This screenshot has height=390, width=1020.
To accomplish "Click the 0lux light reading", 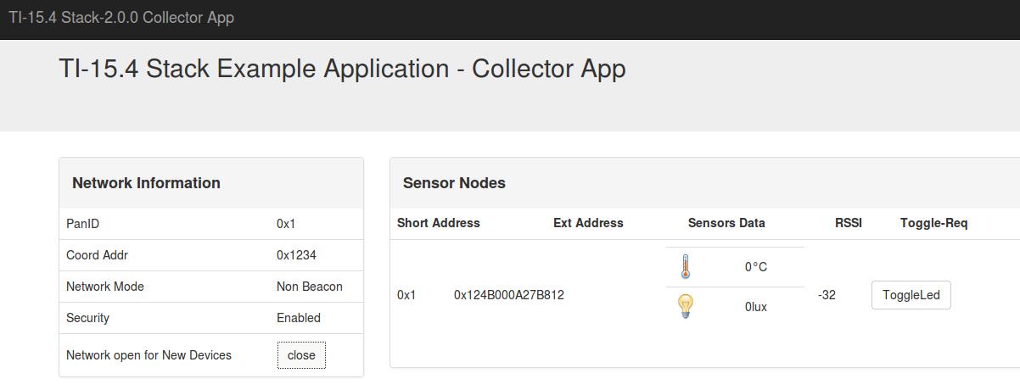I will (755, 307).
